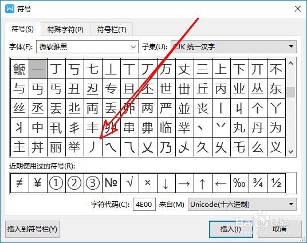This screenshot has height=243, width=307.
Task: Select the character 个 in the grid
Action: pos(258,108)
